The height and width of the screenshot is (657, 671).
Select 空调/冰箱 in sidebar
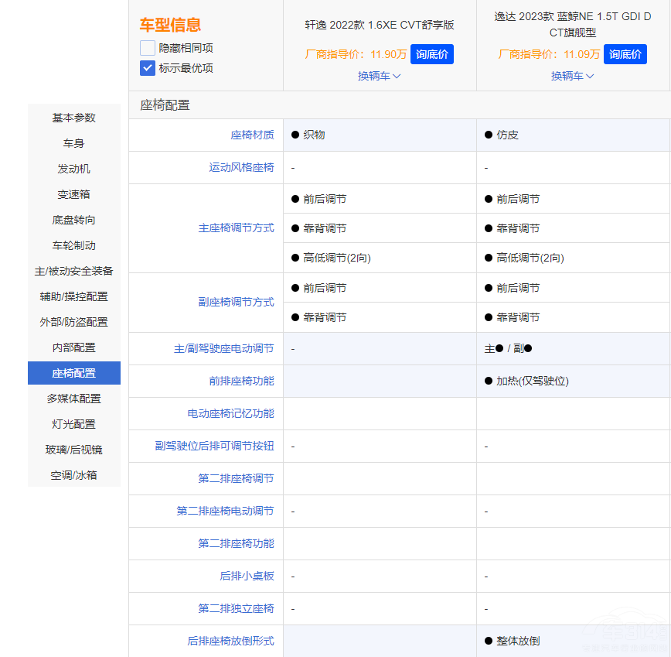tap(74, 475)
